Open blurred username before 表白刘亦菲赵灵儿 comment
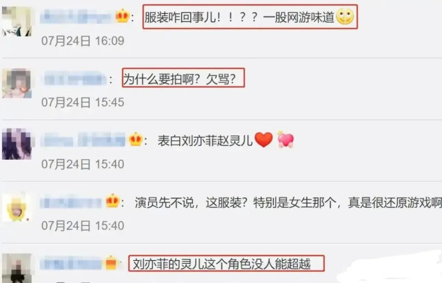This screenshot has width=442, height=283. (83, 140)
